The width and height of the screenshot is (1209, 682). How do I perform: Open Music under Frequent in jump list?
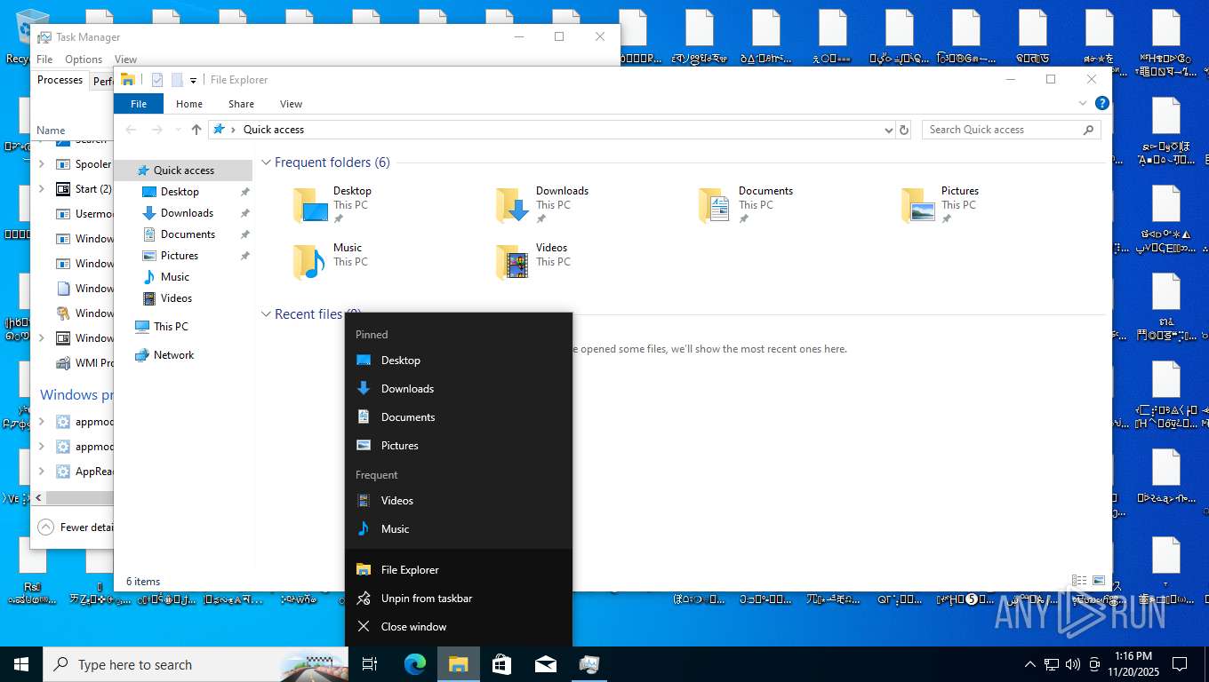click(x=458, y=529)
